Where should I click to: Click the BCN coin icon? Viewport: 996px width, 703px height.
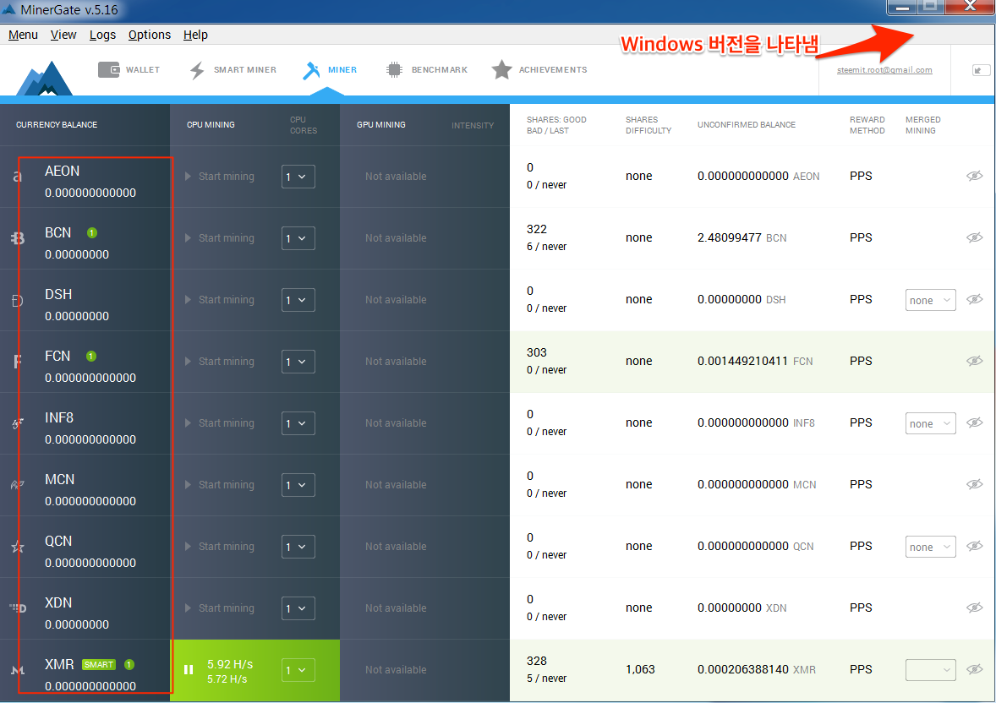point(18,238)
